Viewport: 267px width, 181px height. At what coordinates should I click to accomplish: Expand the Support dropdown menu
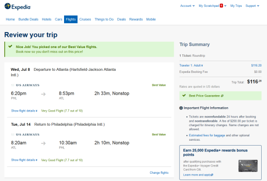pos(252,6)
